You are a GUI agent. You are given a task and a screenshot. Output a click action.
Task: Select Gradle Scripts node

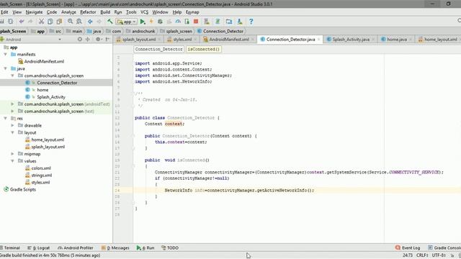coord(22,189)
